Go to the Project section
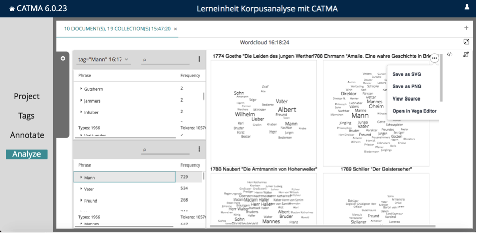The width and height of the screenshot is (477, 233). coord(26,96)
